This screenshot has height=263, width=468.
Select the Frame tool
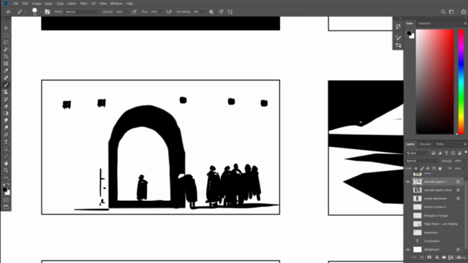click(x=6, y=64)
